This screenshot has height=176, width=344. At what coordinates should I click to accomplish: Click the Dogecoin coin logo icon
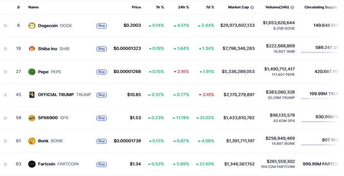[x=32, y=26]
